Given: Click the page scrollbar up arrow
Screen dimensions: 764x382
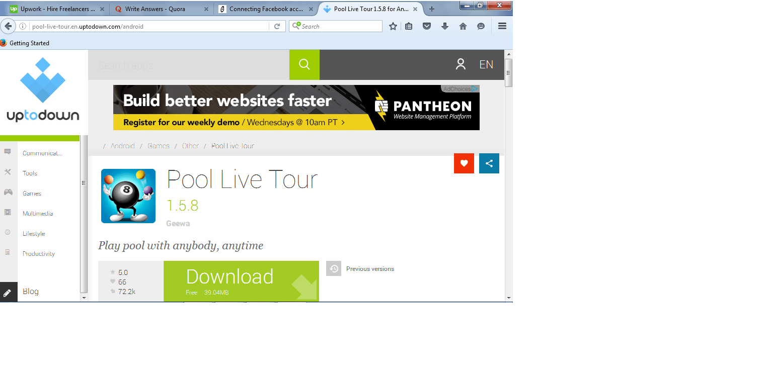Looking at the screenshot, I should click(509, 54).
